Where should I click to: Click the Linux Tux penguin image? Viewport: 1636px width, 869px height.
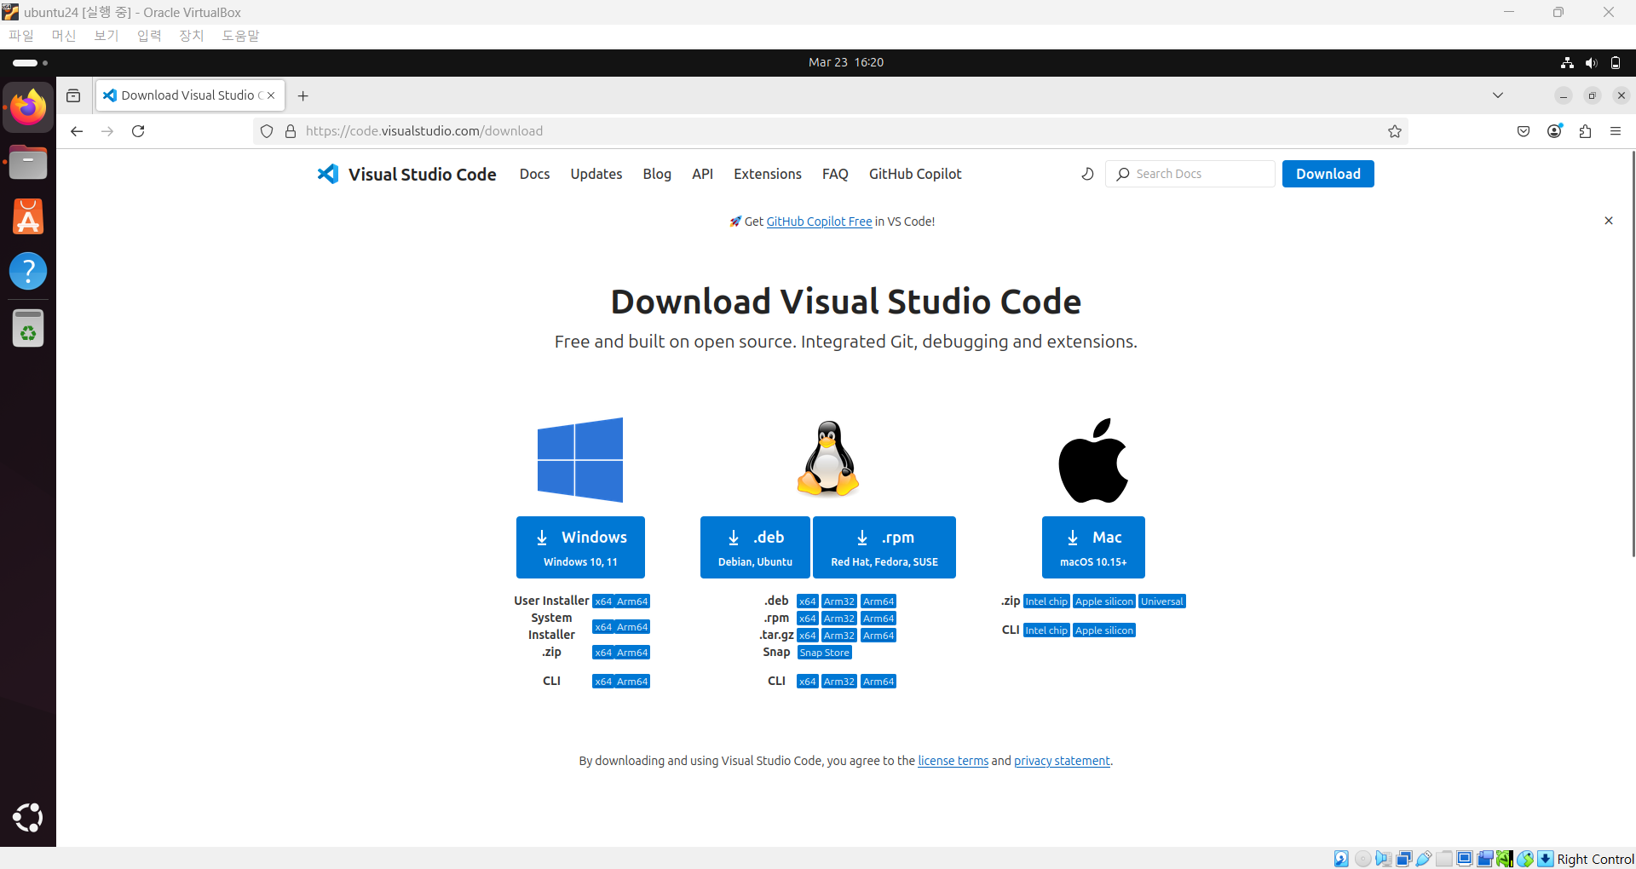click(x=828, y=458)
